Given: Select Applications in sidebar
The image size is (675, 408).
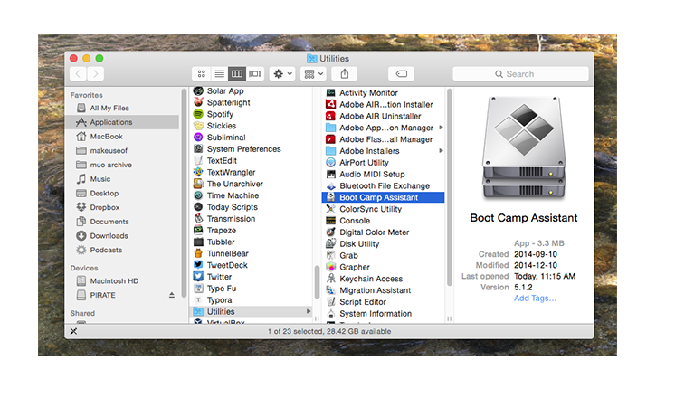Looking at the screenshot, I should click(111, 122).
